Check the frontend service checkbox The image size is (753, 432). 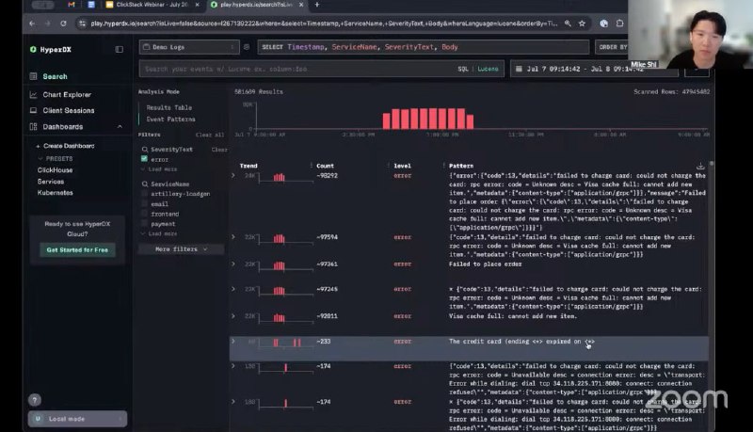pyautogui.click(x=144, y=214)
